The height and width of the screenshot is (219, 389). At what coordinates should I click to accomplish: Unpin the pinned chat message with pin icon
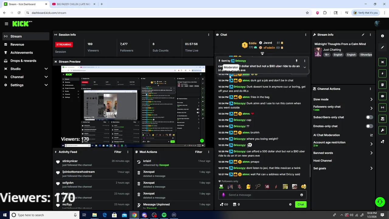coord(297,61)
